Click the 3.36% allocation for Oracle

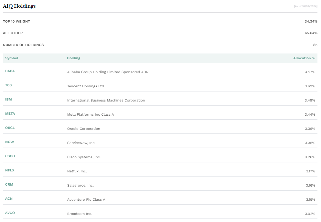[x=310, y=129]
